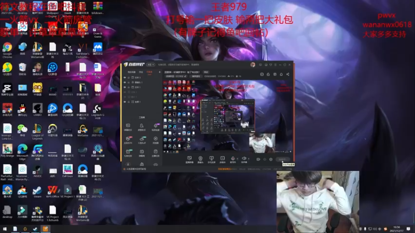Click the start streaming button at bottom right
The height and width of the screenshot is (233, 415).
click(283, 159)
